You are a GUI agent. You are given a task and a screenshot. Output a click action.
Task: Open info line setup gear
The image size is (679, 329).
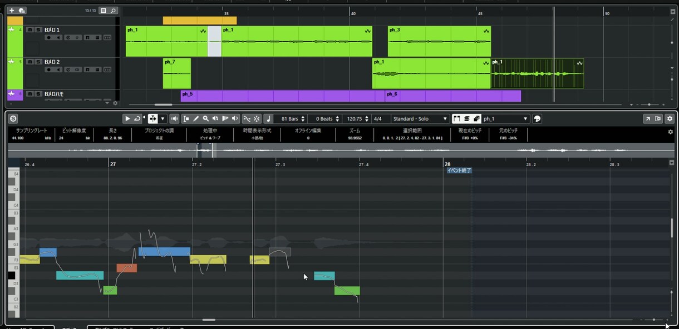[x=671, y=132]
